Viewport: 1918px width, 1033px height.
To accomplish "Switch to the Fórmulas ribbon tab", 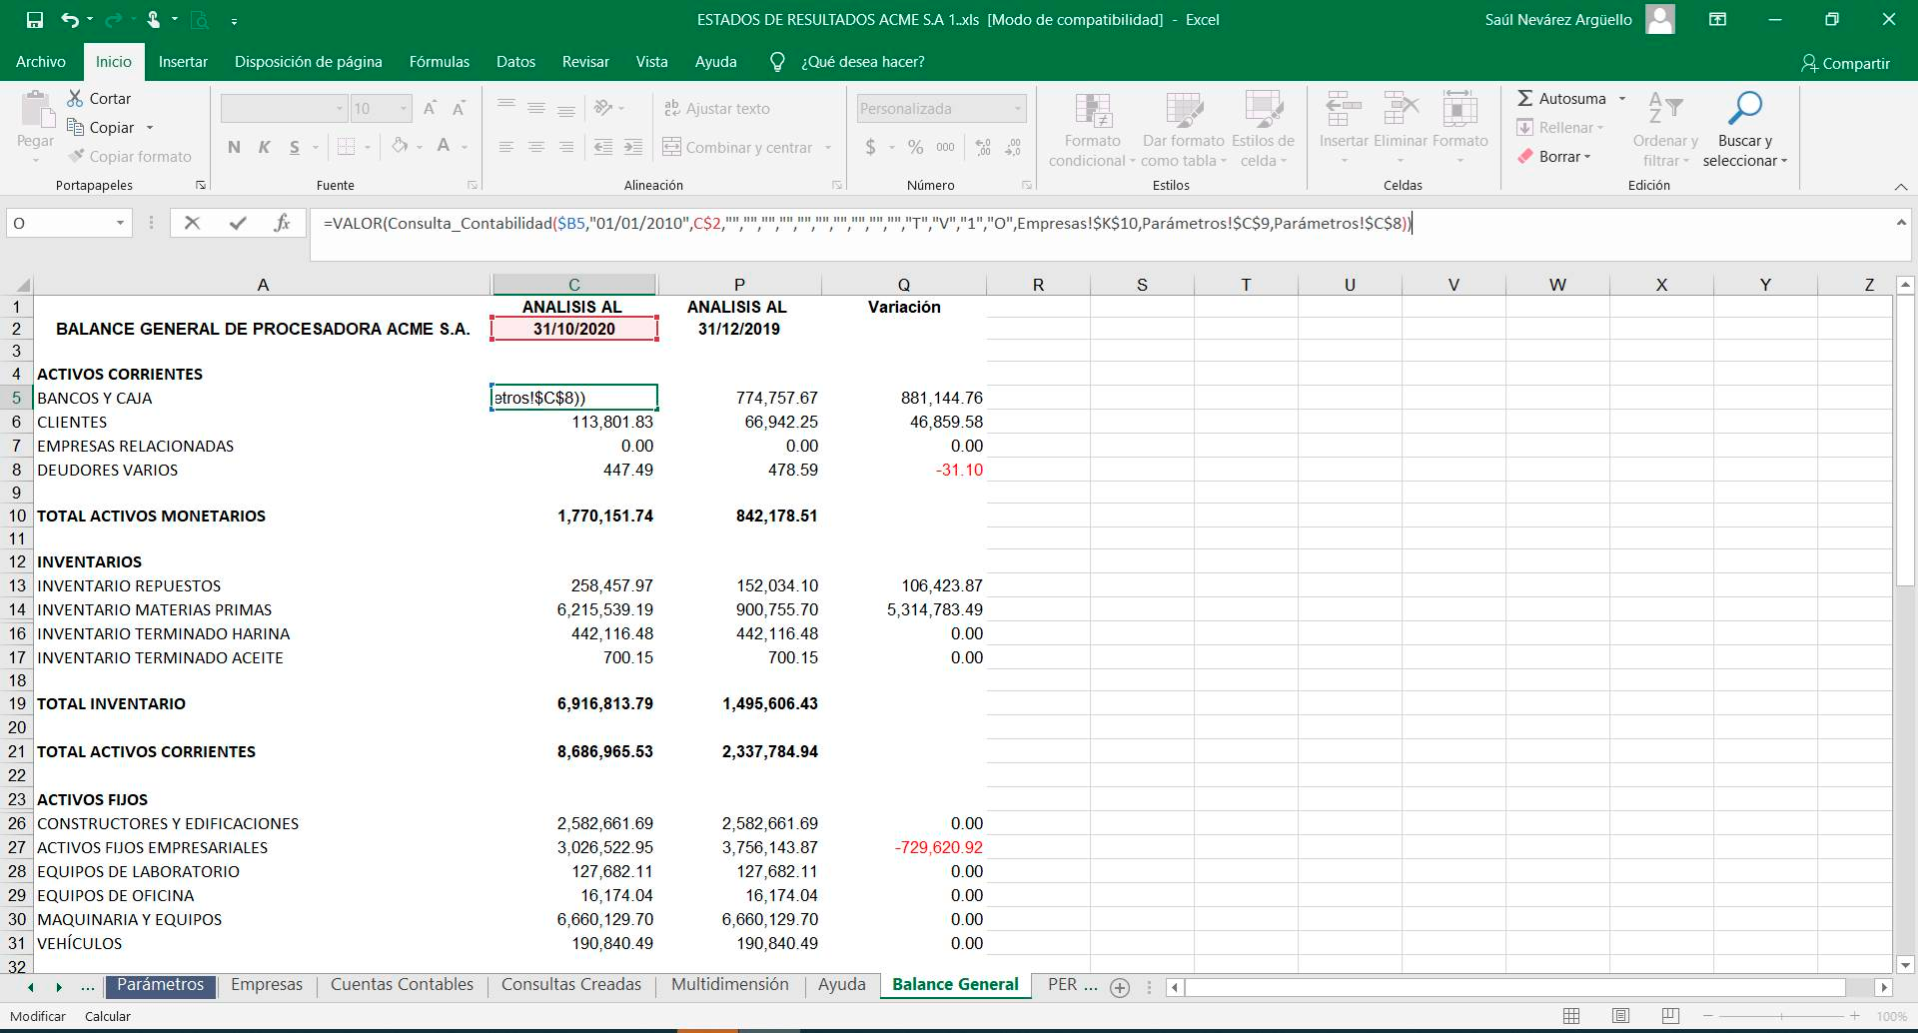I will click(439, 62).
